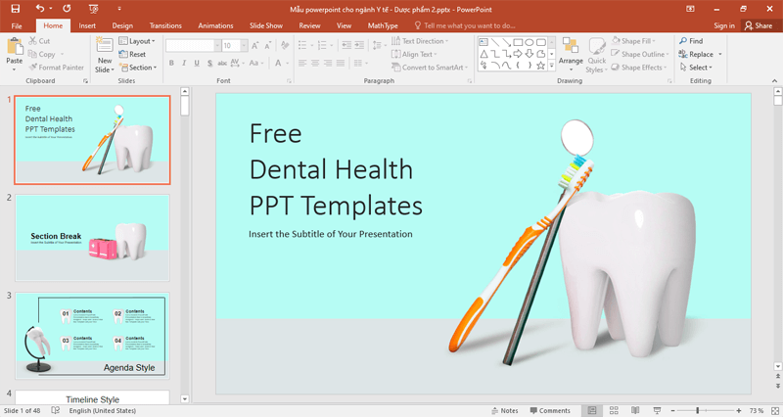Image resolution: width=783 pixels, height=417 pixels.
Task: Click the zoom slider handle
Action: (697, 410)
